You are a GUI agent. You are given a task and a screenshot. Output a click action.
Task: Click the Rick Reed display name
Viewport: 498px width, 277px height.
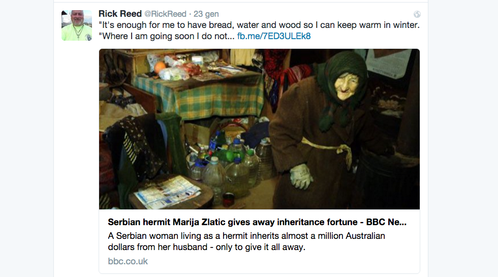pyautogui.click(x=120, y=14)
